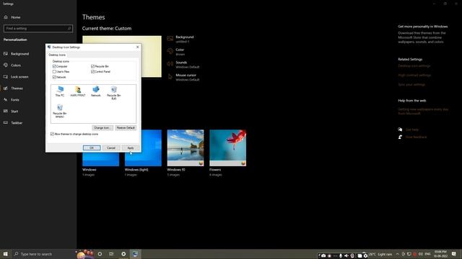Image resolution: width=462 pixels, height=259 pixels.
Task: Click the Lock screen icon in the sidebar
Action: [x=6, y=77]
